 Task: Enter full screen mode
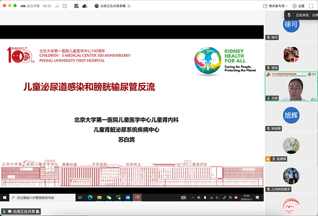coord(311,6)
